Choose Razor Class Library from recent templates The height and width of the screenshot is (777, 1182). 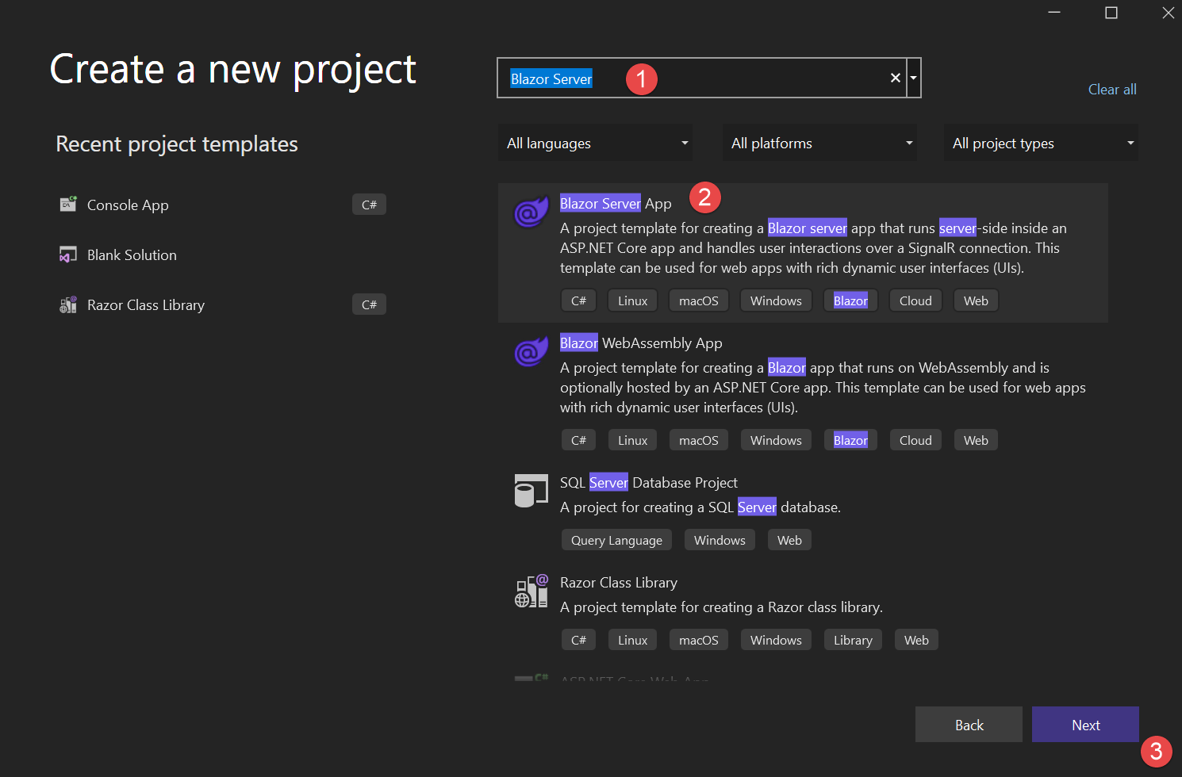(146, 304)
